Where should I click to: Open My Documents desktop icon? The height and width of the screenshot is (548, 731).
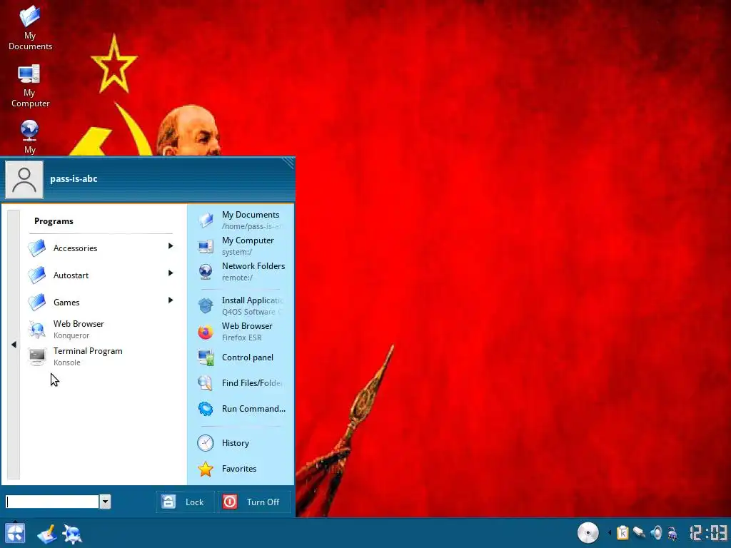pos(30,28)
